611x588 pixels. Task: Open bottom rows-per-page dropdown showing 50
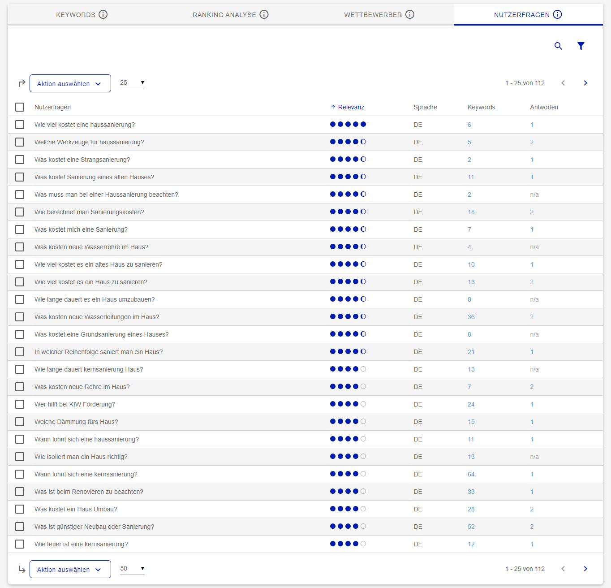point(132,569)
